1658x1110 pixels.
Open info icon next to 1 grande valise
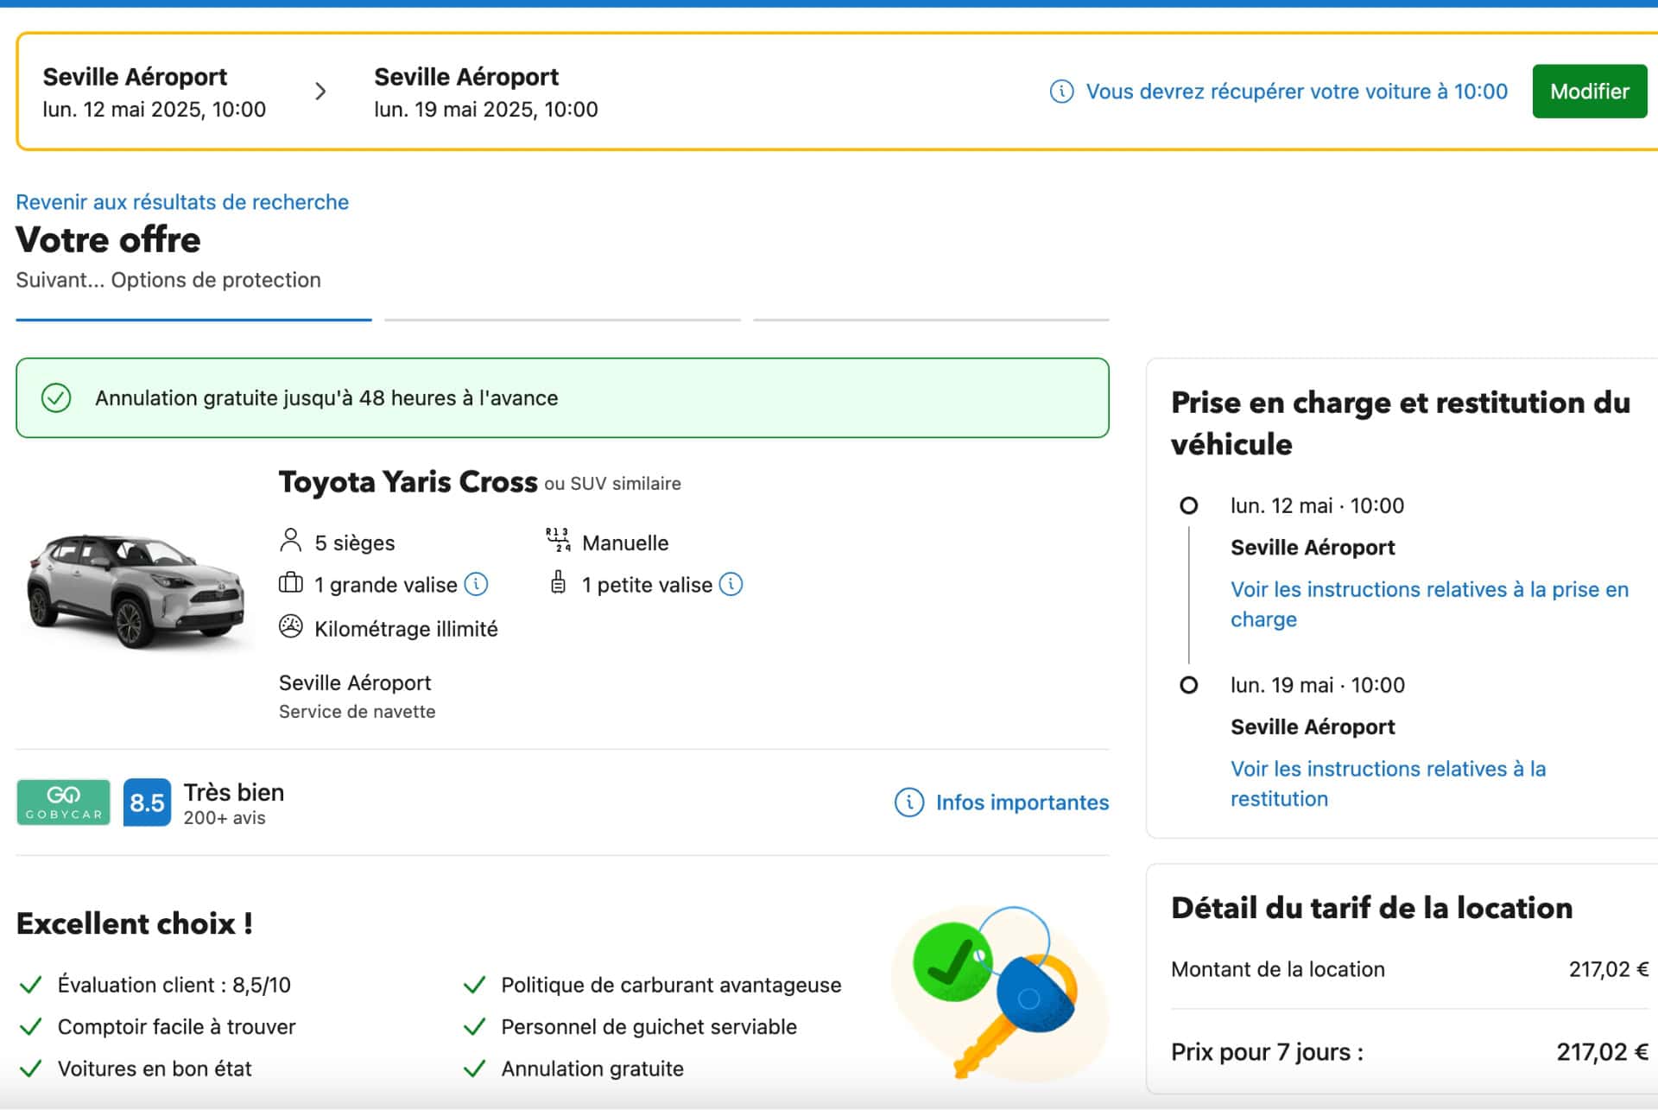(x=477, y=585)
